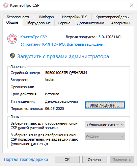Open Запустить с правами администратора link

tap(63, 56)
